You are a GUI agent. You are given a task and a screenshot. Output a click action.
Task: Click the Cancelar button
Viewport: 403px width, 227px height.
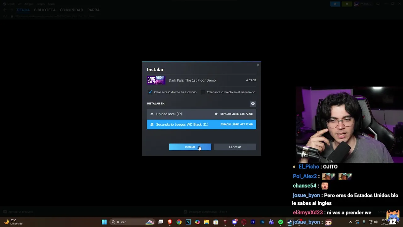click(235, 147)
